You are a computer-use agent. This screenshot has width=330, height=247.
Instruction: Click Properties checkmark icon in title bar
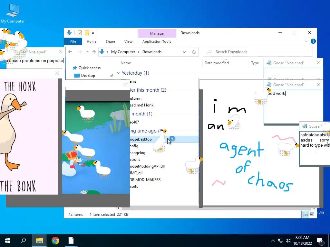click(x=80, y=33)
